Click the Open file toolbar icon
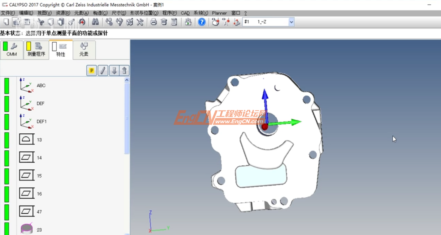The height and width of the screenshot is (235, 441). [x=17, y=22]
